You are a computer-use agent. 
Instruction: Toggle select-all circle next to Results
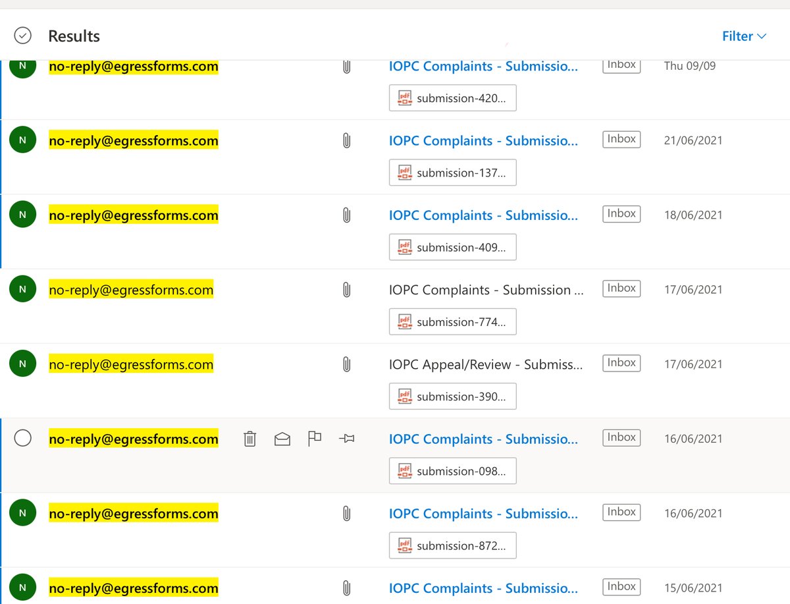(23, 36)
